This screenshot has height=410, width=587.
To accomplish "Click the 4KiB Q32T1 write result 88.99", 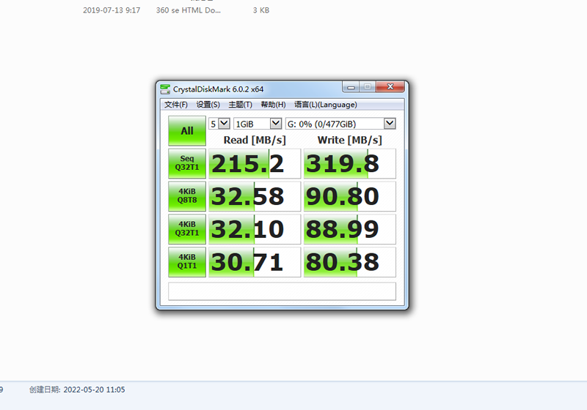I will 350,229.
